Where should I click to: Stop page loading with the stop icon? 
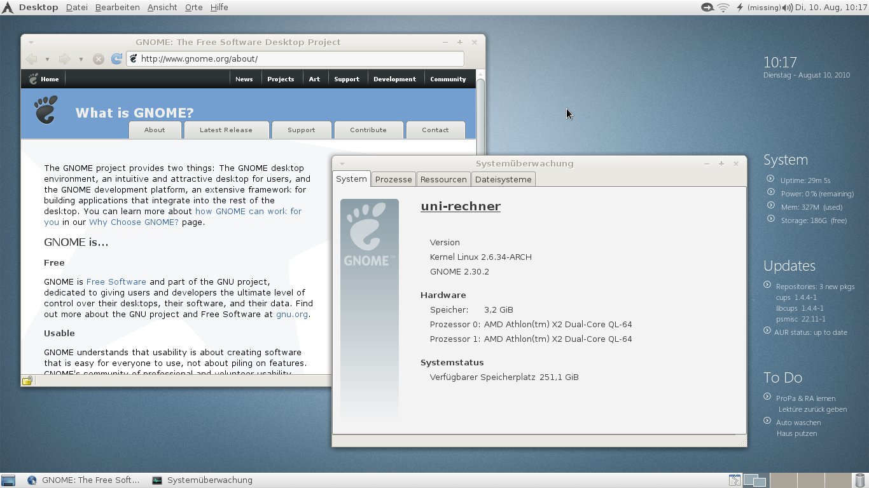tap(98, 59)
